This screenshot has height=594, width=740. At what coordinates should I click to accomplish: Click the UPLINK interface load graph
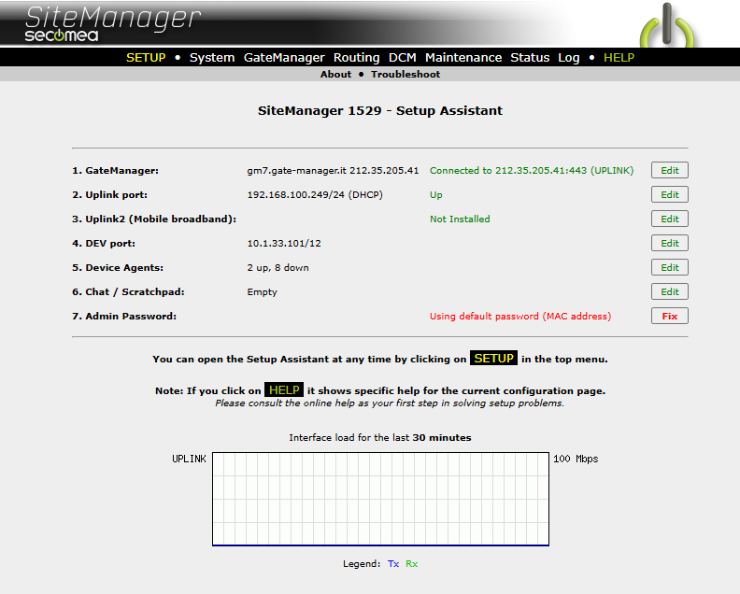pos(380,499)
